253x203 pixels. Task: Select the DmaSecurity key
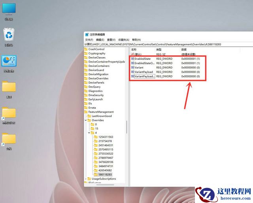96,95
